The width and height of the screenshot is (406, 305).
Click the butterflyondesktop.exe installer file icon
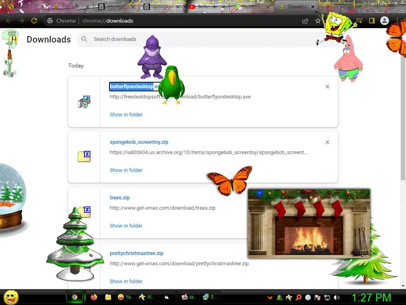click(x=84, y=101)
